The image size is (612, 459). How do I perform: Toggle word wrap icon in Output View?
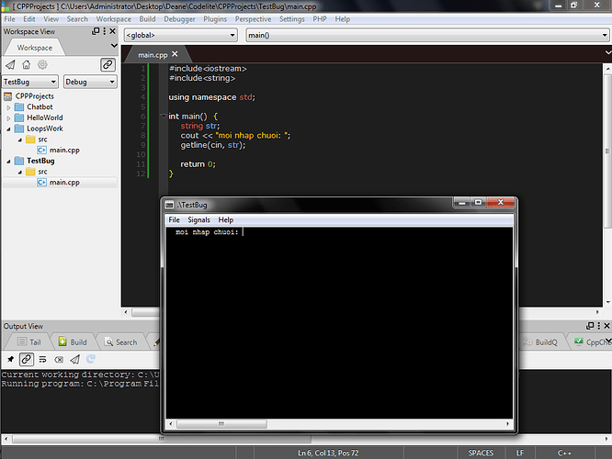point(42,359)
